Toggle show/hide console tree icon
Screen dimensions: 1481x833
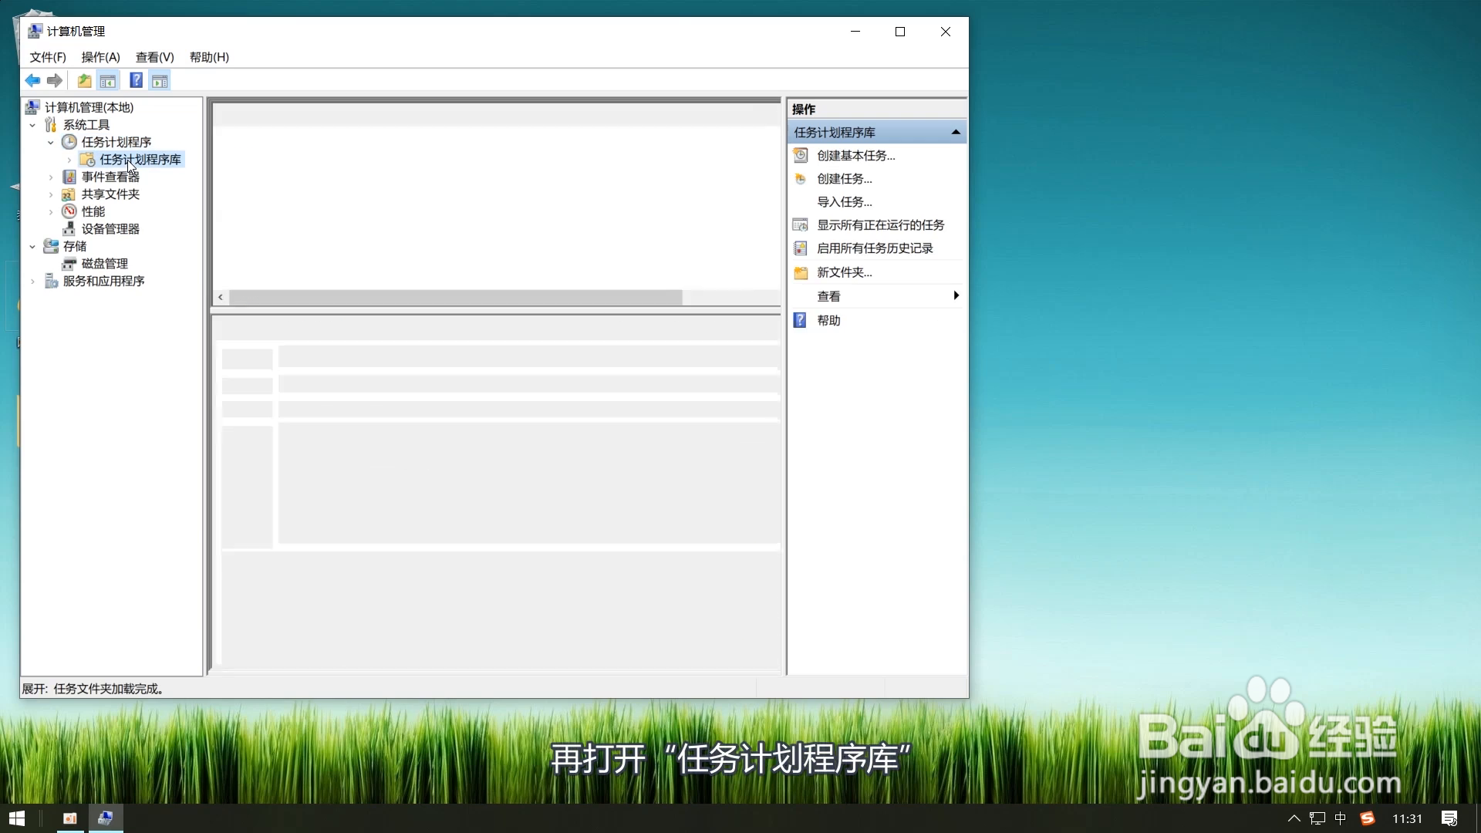(108, 80)
